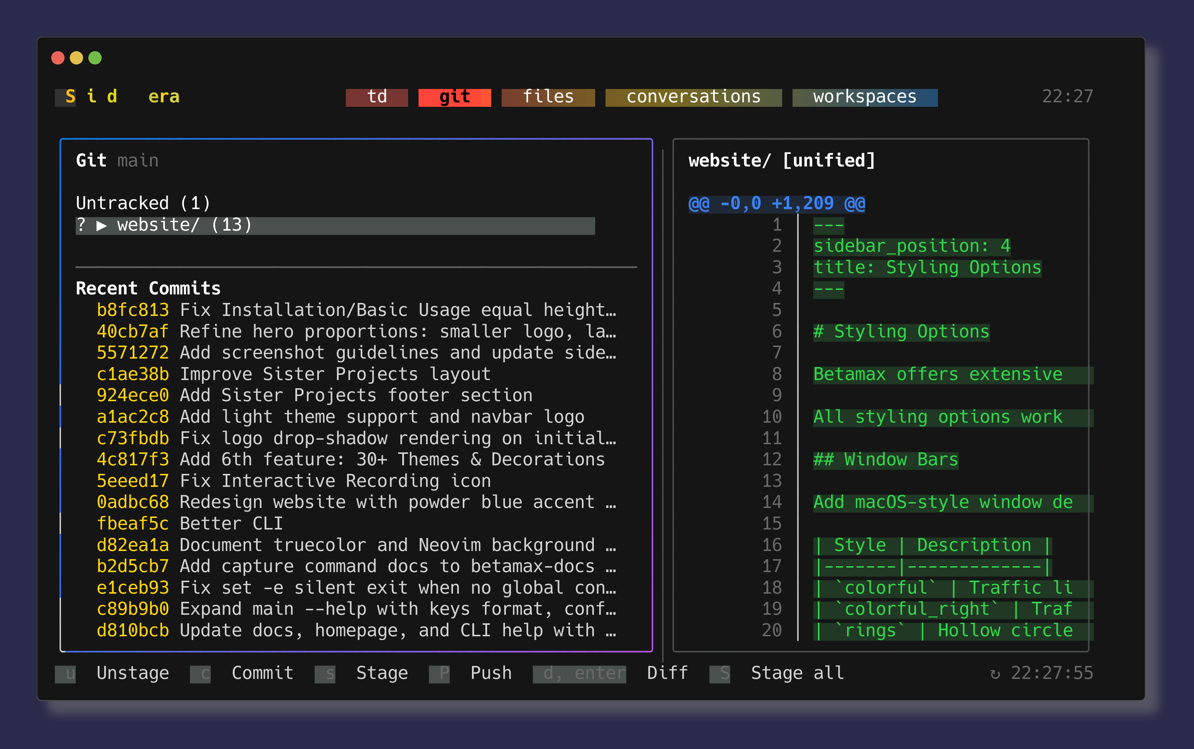
Task: Click the 'd, enter' Diff key hint
Action: [x=579, y=674]
